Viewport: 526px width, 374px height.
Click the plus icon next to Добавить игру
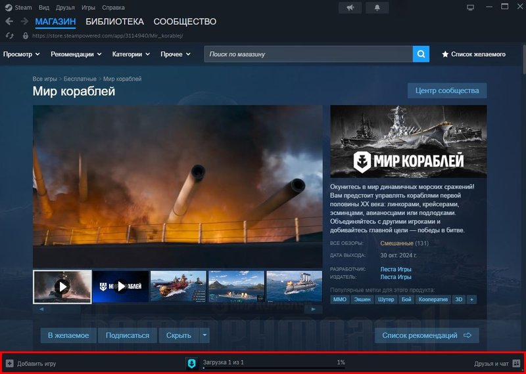10,364
